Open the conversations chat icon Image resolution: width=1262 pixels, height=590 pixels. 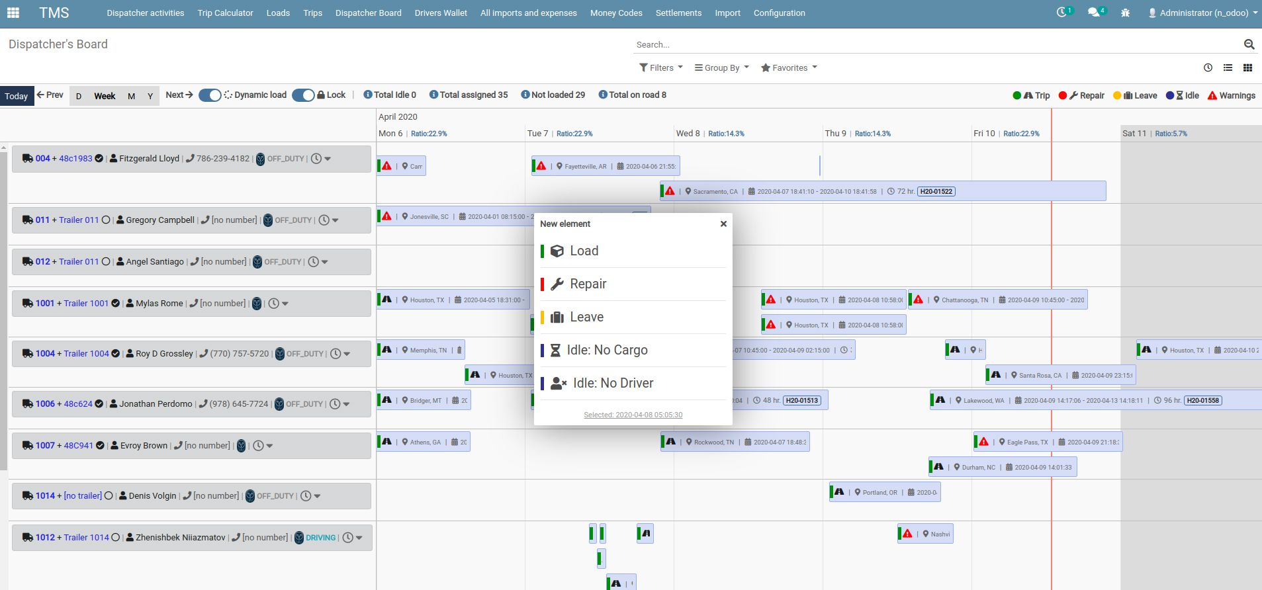(x=1093, y=13)
